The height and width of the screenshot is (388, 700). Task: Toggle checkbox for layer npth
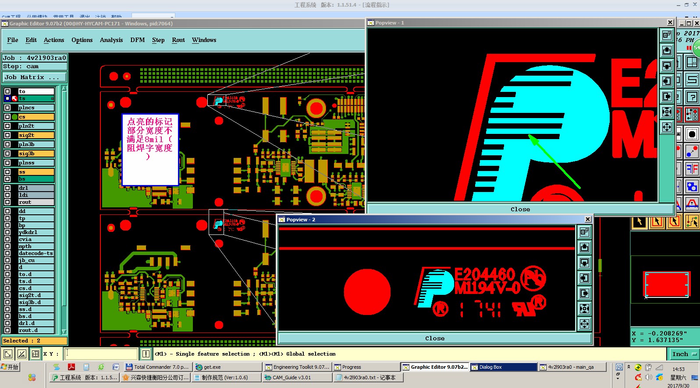[x=7, y=246]
